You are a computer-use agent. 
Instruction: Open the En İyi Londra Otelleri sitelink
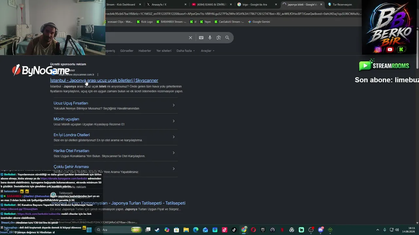(72, 135)
